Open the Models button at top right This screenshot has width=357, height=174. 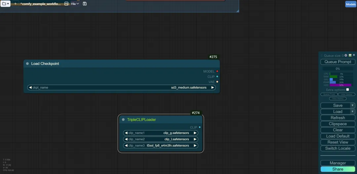(351, 4)
